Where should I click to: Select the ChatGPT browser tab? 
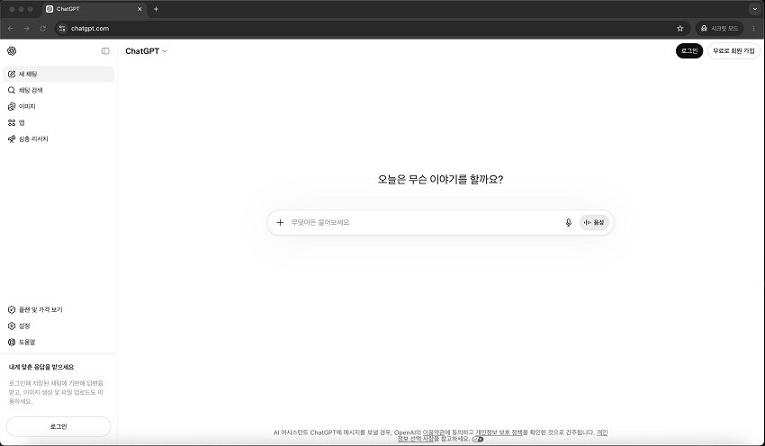tap(93, 9)
